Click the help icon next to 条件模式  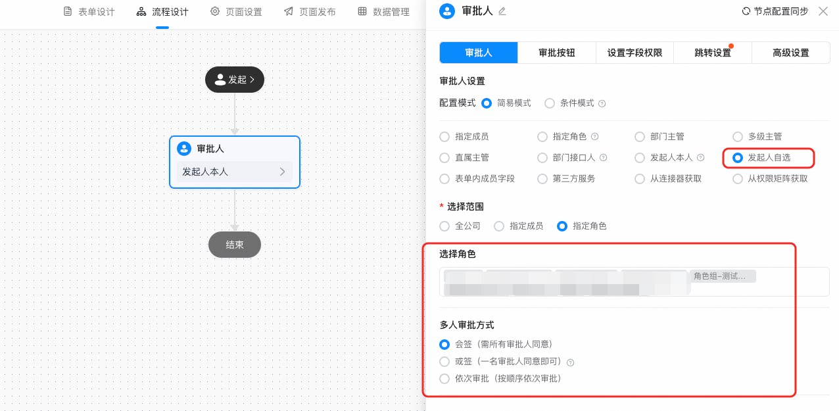(x=602, y=103)
